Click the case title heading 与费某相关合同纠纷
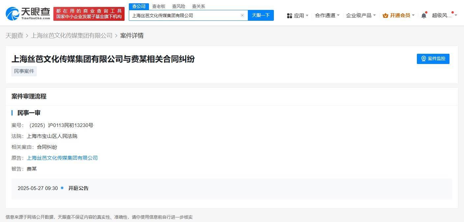This screenshot has width=464, height=222. click(103, 59)
